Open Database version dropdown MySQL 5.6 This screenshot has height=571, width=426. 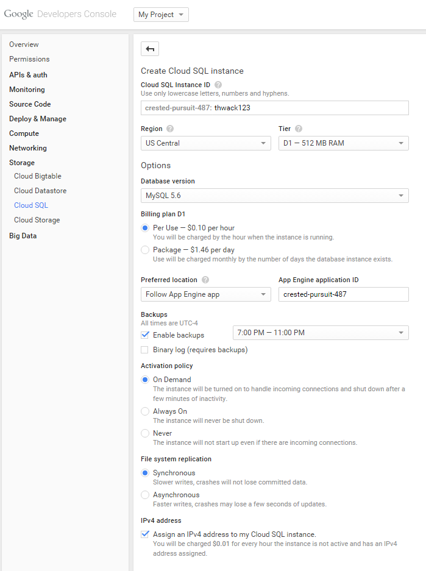(274, 196)
